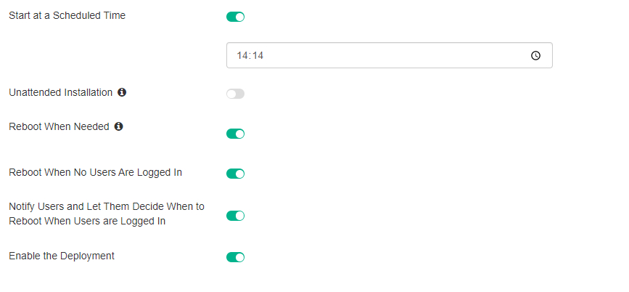Toggle the Unattended Installation switch

pos(236,94)
